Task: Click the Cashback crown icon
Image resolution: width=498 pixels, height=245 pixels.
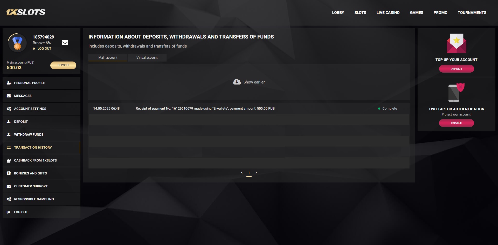Action: pyautogui.click(x=9, y=160)
